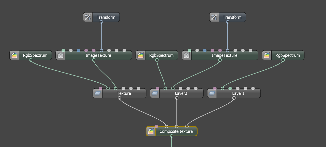Click icon of RgbSpectrum feeding Layer1
This screenshot has height=147, width=326.
tap(267, 55)
